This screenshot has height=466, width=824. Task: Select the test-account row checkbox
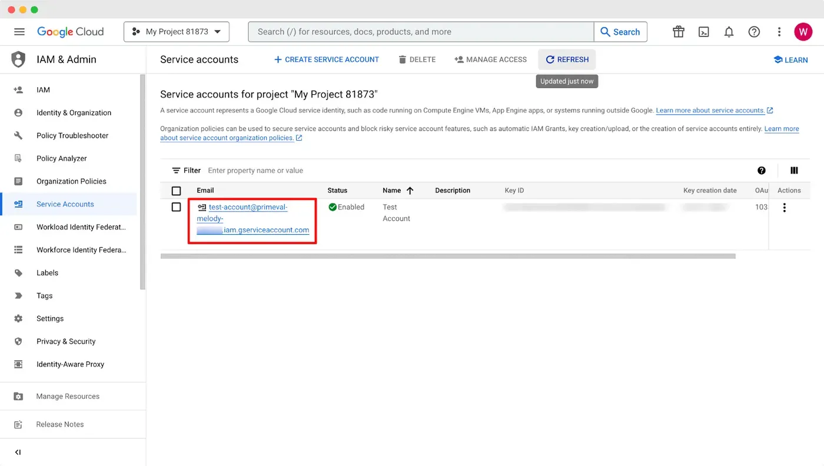(176, 207)
